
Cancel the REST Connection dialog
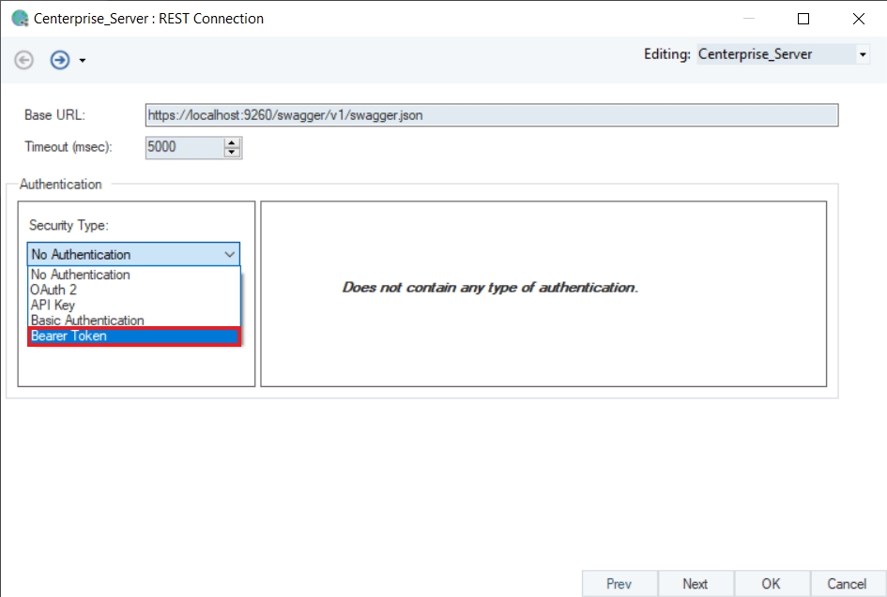[848, 584]
